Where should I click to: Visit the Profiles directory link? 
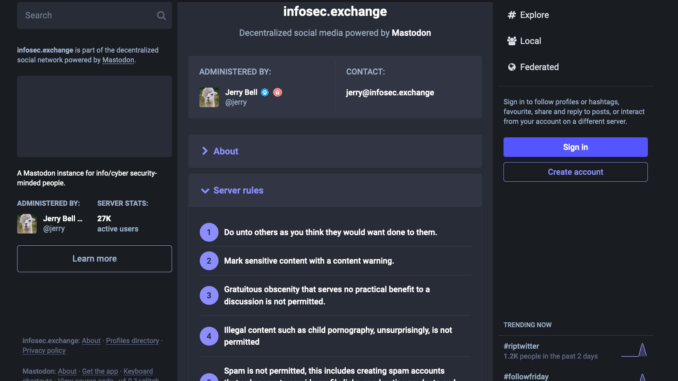click(x=132, y=341)
